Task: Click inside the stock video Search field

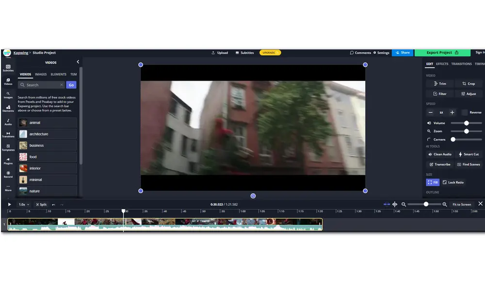Action: pos(41,85)
